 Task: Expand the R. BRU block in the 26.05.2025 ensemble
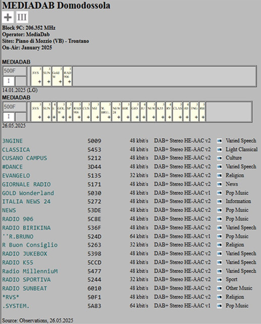[109, 117]
